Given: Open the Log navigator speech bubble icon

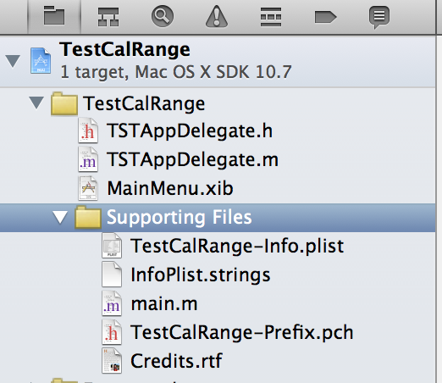Looking at the screenshot, I should 379,17.
